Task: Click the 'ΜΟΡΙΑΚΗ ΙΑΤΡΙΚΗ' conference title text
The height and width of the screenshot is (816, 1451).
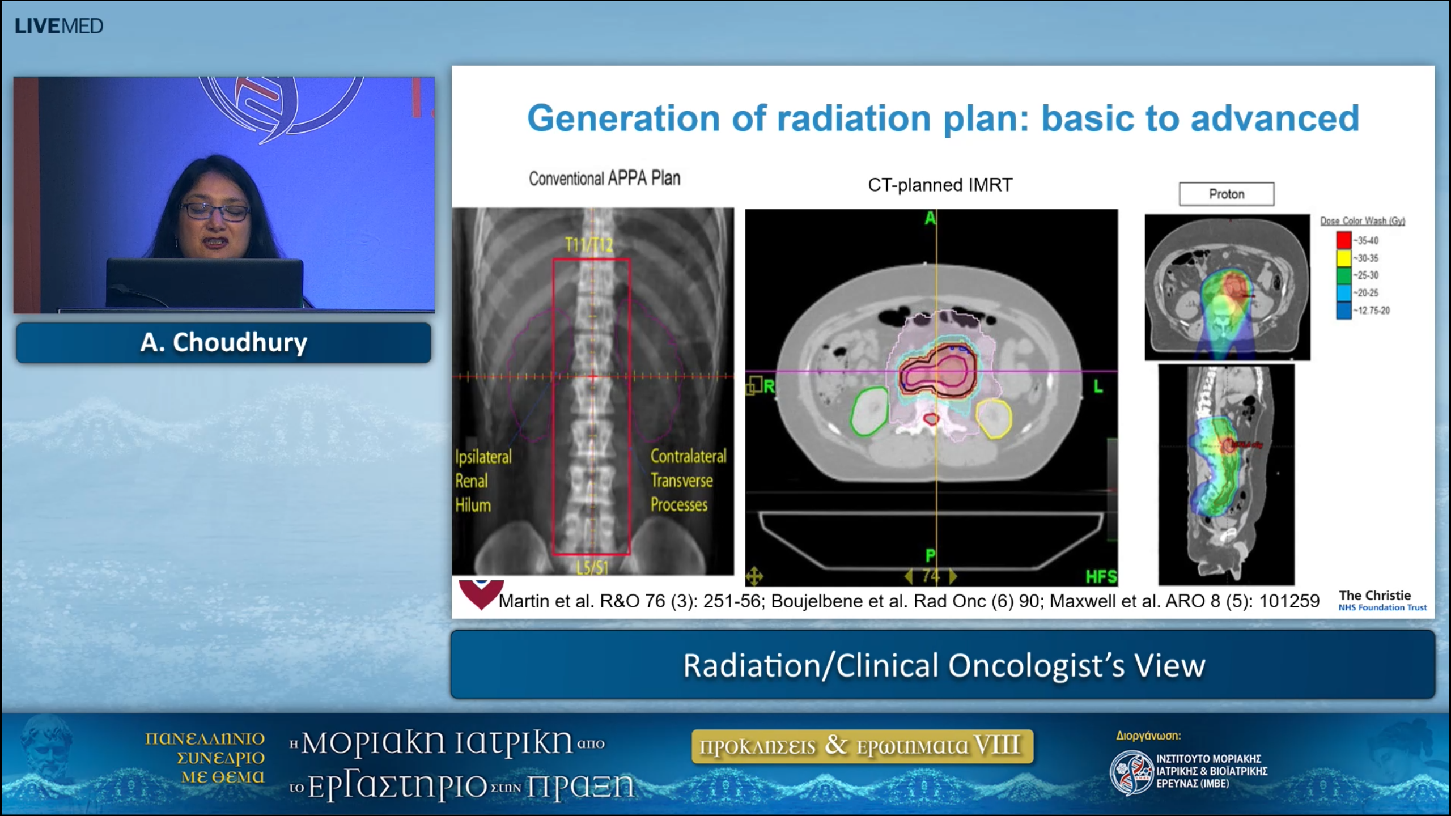Action: click(436, 742)
